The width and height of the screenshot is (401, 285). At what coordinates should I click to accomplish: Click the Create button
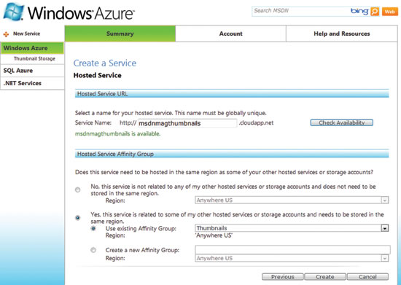tap(324, 277)
